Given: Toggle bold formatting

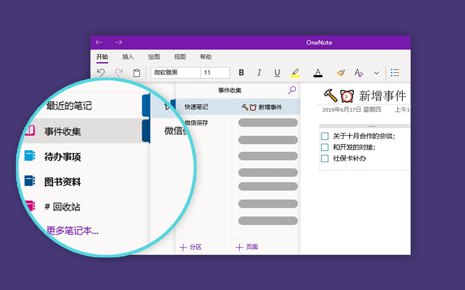Looking at the screenshot, I should pos(241,73).
